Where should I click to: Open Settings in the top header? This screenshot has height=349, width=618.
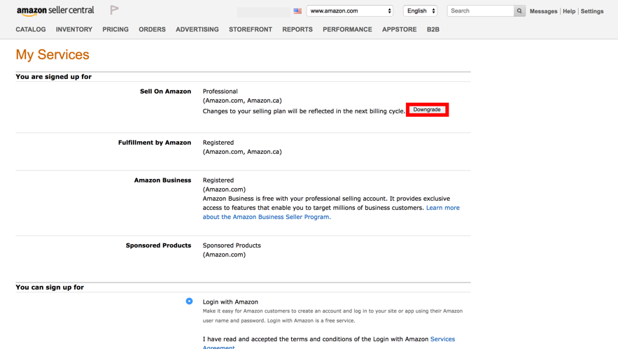(x=592, y=11)
